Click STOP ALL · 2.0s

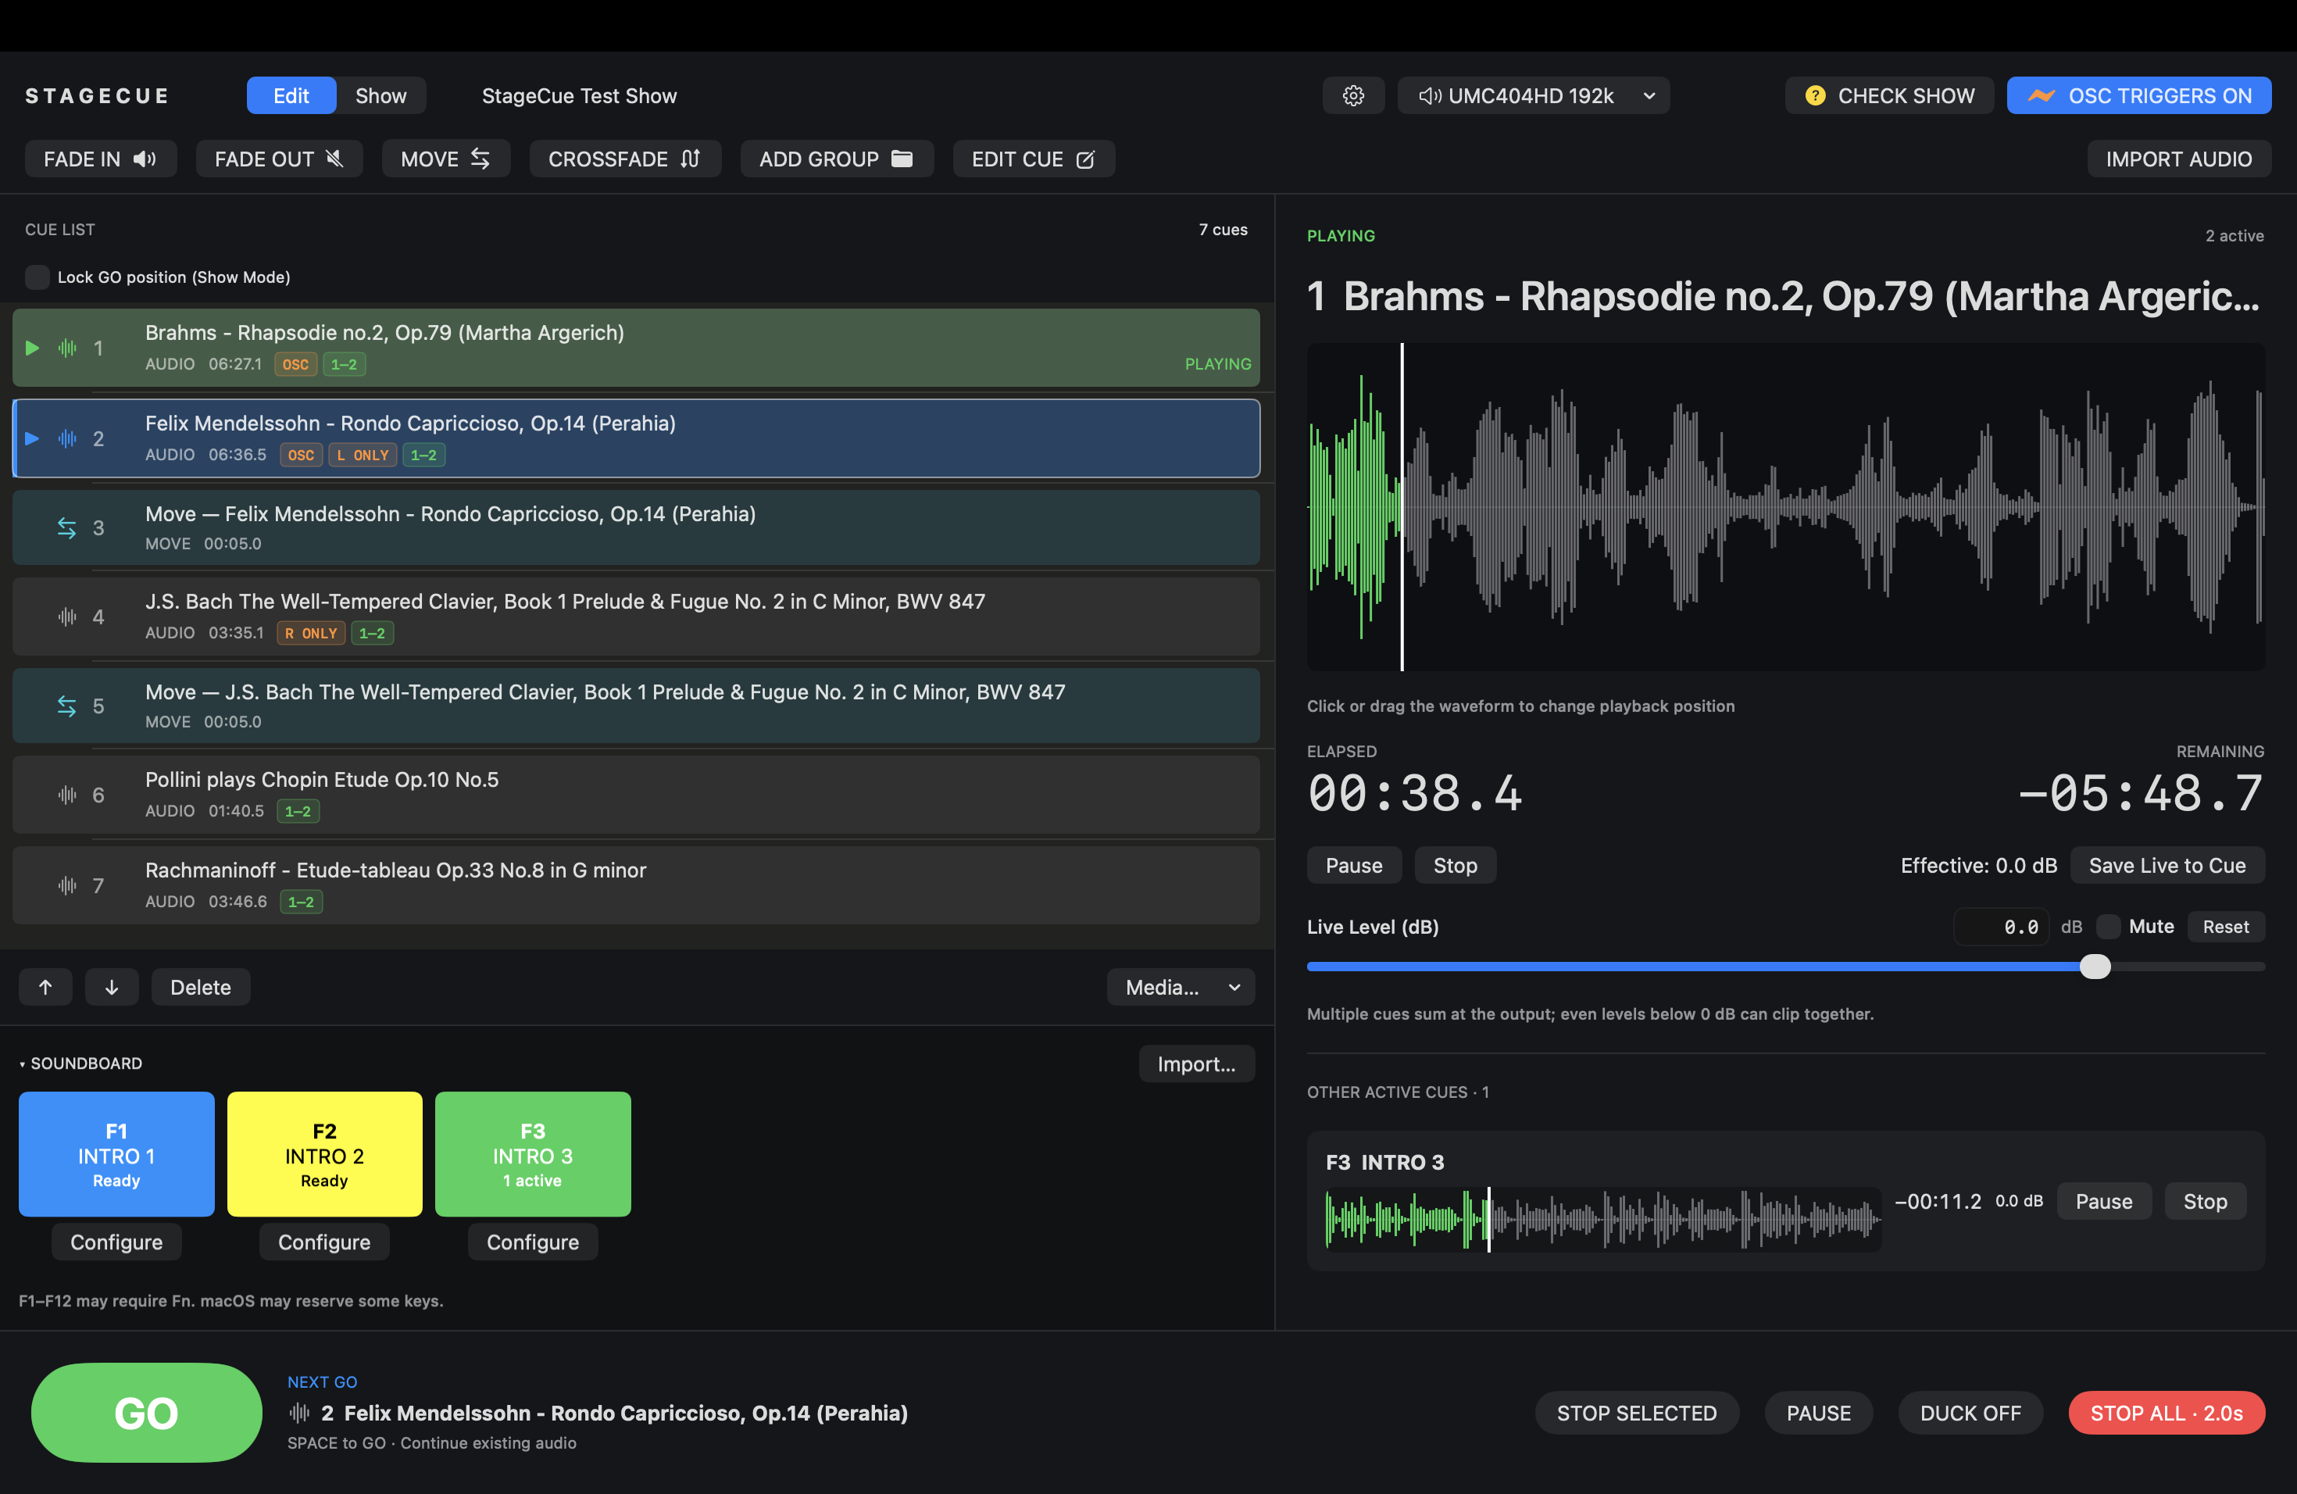point(2166,1413)
